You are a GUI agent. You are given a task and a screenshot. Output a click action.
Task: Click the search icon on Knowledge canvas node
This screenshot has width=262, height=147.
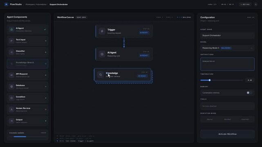point(101,75)
